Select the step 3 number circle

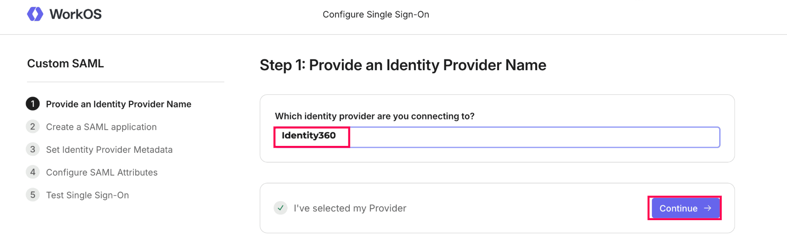point(33,149)
